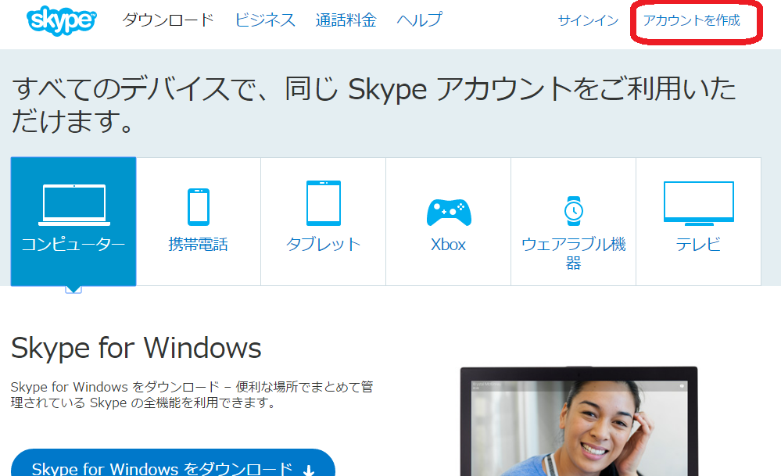Select the Xbox controller icon
The height and width of the screenshot is (476, 781).
pos(449,212)
